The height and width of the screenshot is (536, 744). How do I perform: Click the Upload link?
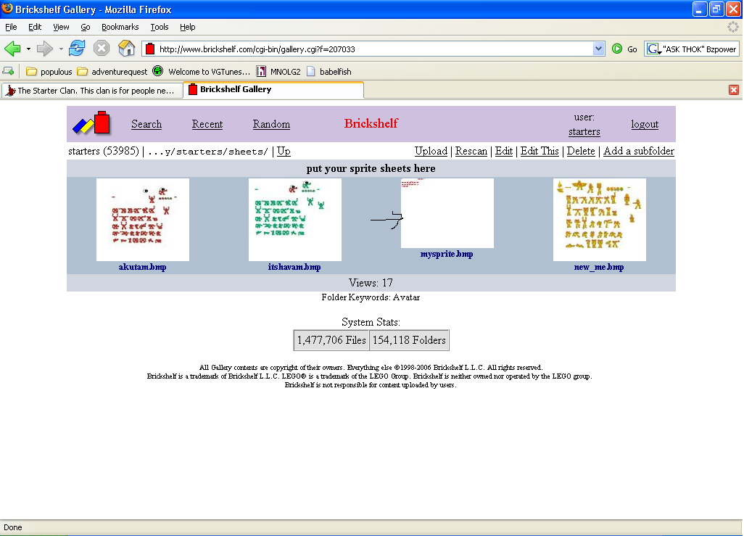click(x=431, y=151)
